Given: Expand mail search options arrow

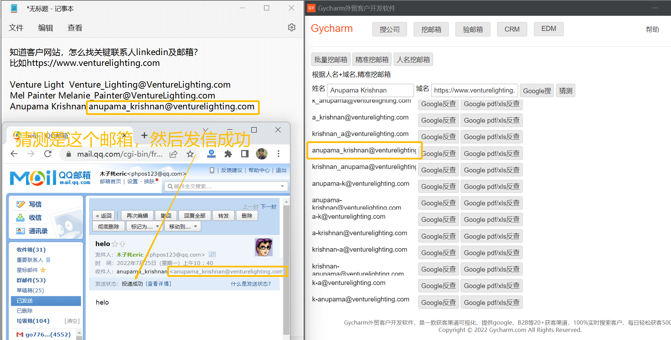Looking at the screenshot, I should click(x=282, y=186).
